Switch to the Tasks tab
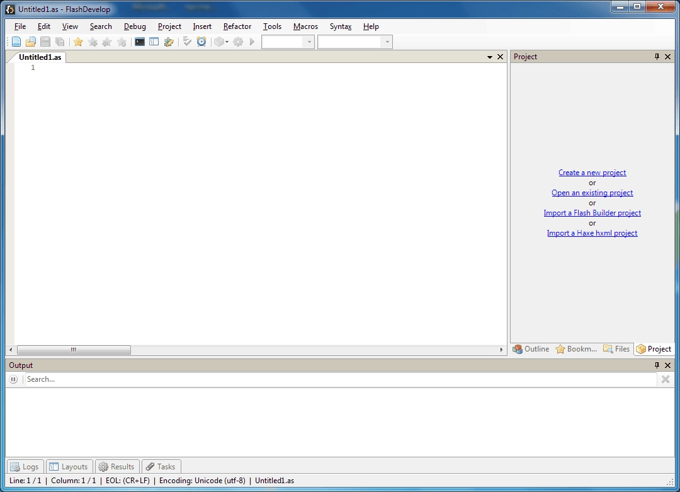680x492 pixels. click(x=161, y=466)
